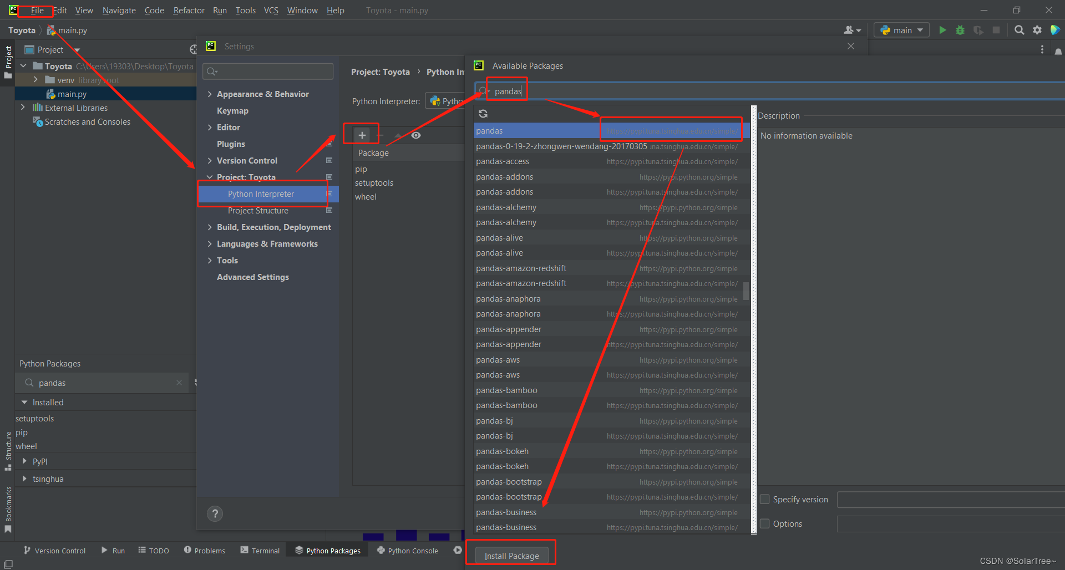Click the Python Packages tool window tab
The height and width of the screenshot is (570, 1065).
click(328, 551)
